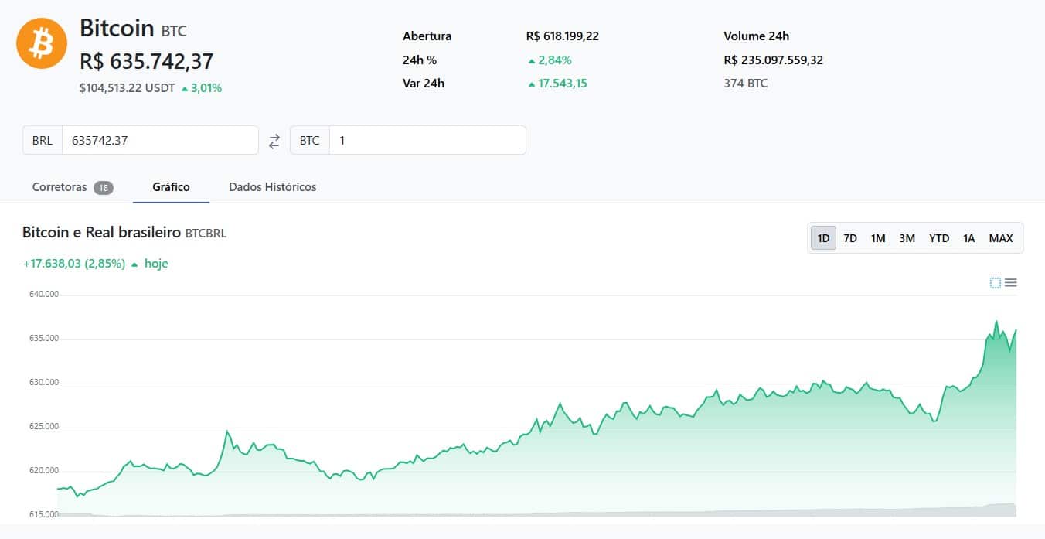Screen dimensions: 1045x539
Task: Select the MAX chart range
Action: coord(1001,238)
